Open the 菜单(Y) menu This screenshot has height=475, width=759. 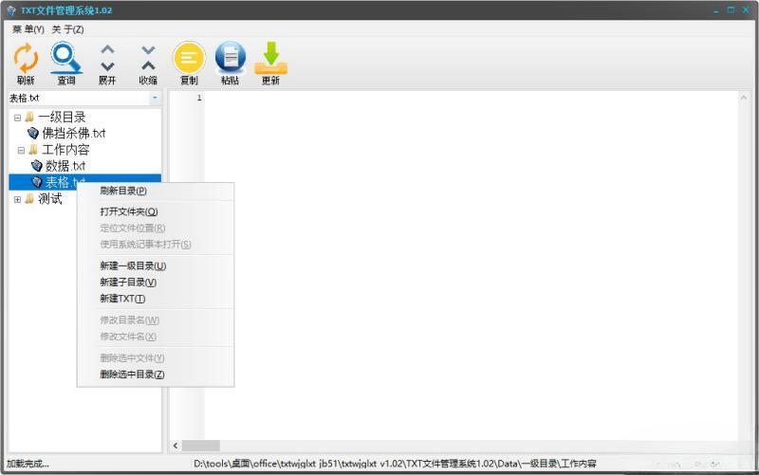pyautogui.click(x=28, y=29)
